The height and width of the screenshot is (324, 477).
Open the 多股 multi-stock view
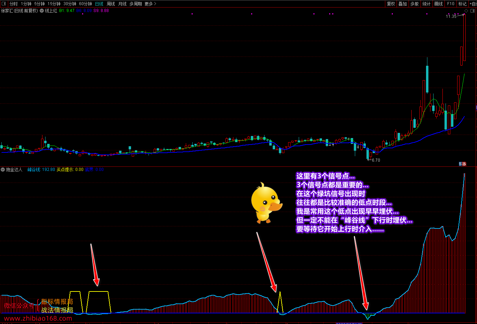[414, 4]
